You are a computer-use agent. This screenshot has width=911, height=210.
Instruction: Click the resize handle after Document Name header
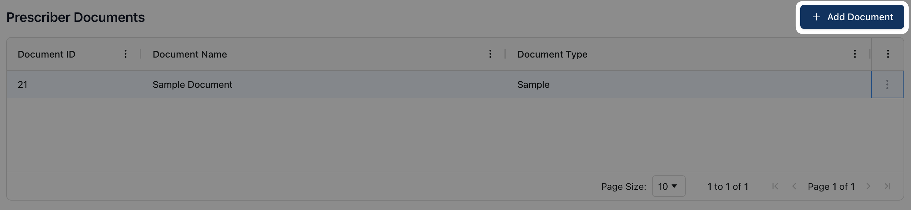click(x=505, y=54)
